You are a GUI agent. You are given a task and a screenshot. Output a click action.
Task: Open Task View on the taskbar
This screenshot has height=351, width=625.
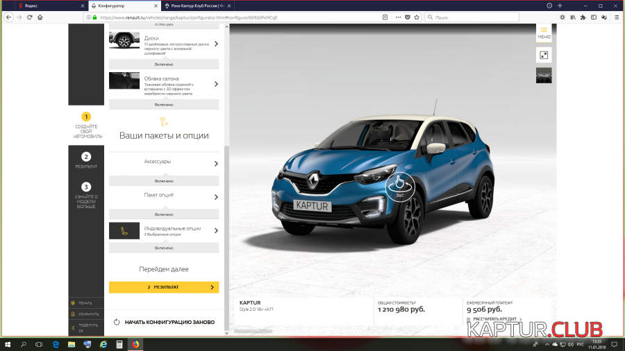pos(39,344)
